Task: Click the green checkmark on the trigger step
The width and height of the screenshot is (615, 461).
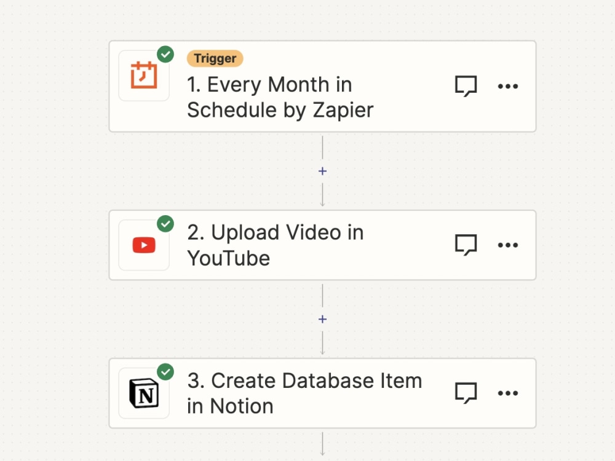Action: 165,54
